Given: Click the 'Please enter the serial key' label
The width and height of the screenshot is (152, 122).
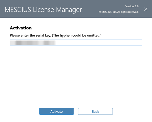Looking at the screenshot, I should pyautogui.click(x=56, y=36).
